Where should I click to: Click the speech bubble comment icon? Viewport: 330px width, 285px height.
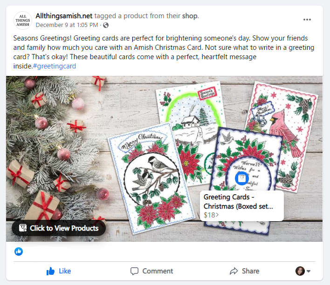click(134, 271)
